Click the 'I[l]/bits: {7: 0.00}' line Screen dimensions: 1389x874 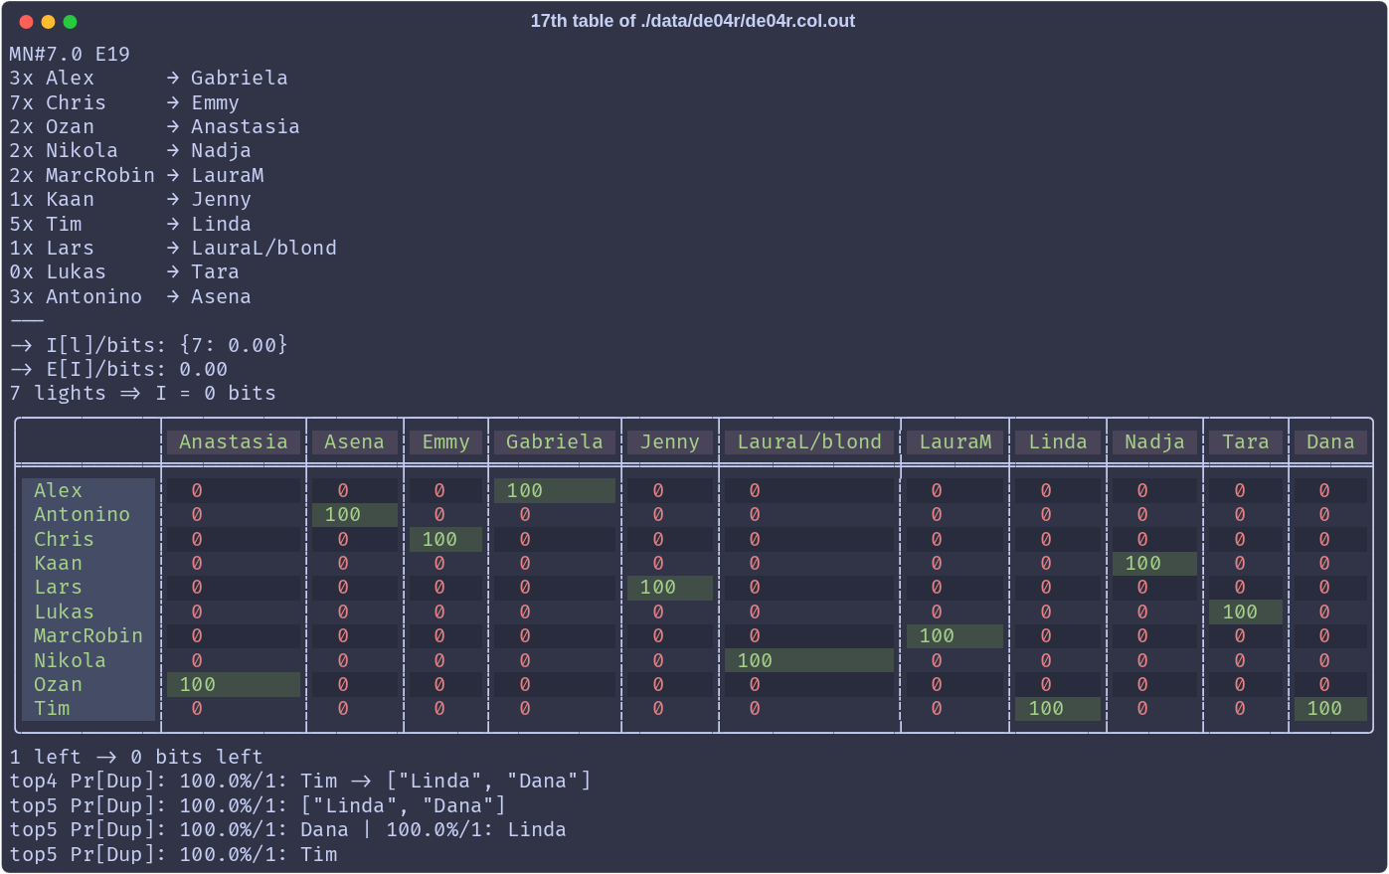tap(149, 345)
